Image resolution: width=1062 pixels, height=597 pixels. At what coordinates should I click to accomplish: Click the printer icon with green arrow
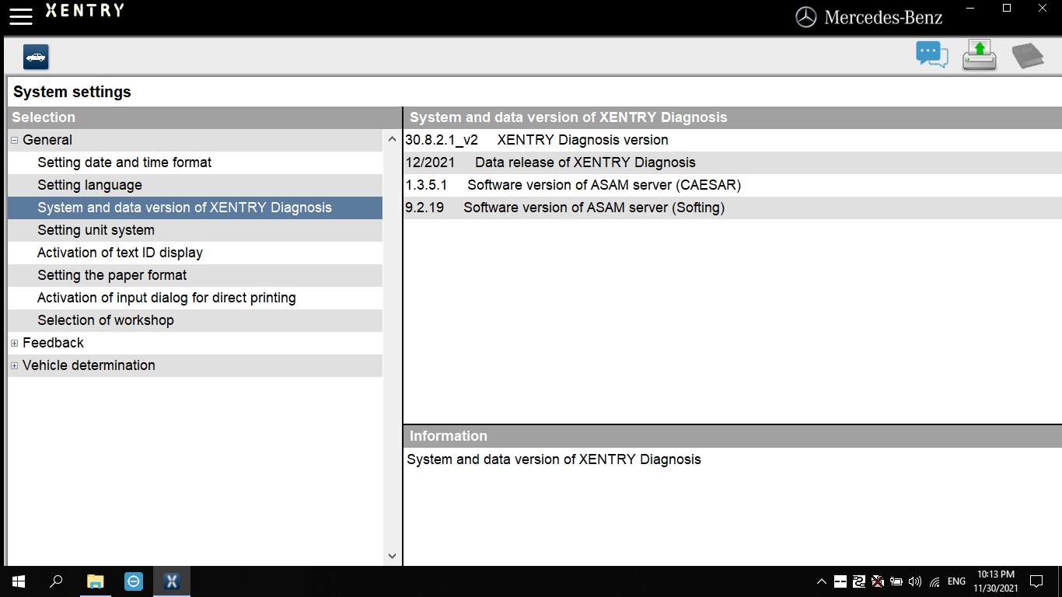pyautogui.click(x=979, y=56)
